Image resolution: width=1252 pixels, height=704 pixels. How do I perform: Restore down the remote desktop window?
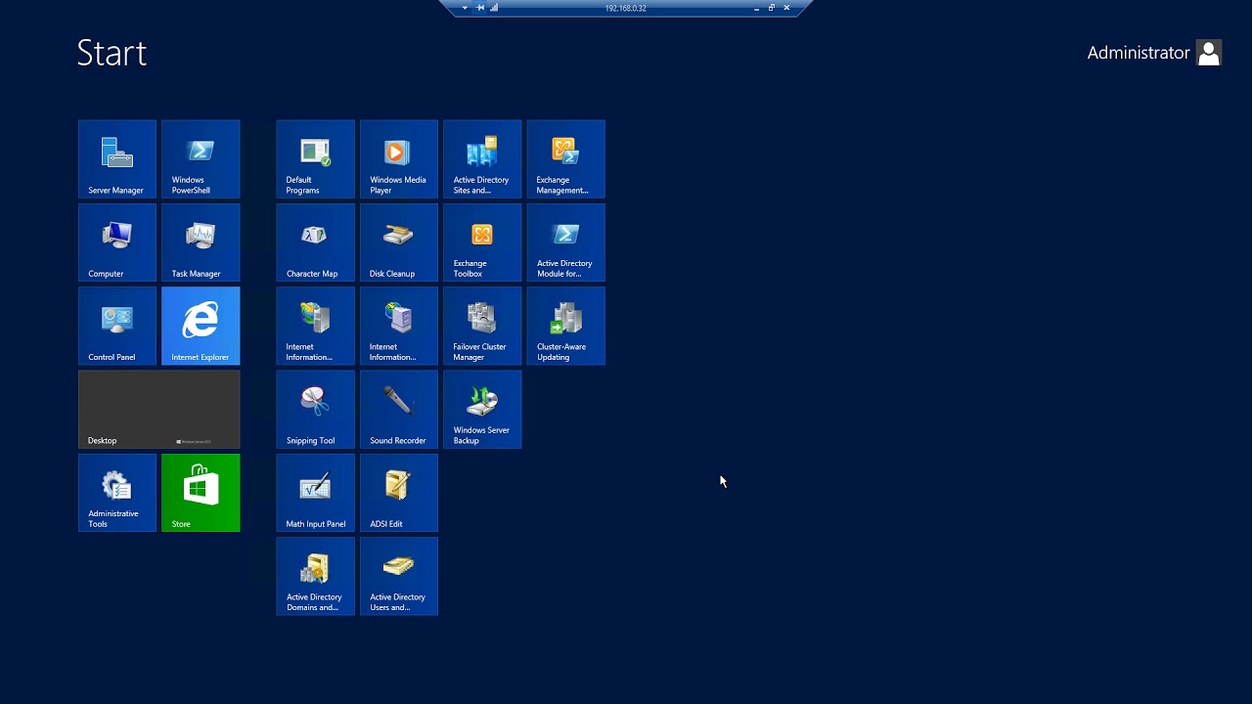point(771,8)
